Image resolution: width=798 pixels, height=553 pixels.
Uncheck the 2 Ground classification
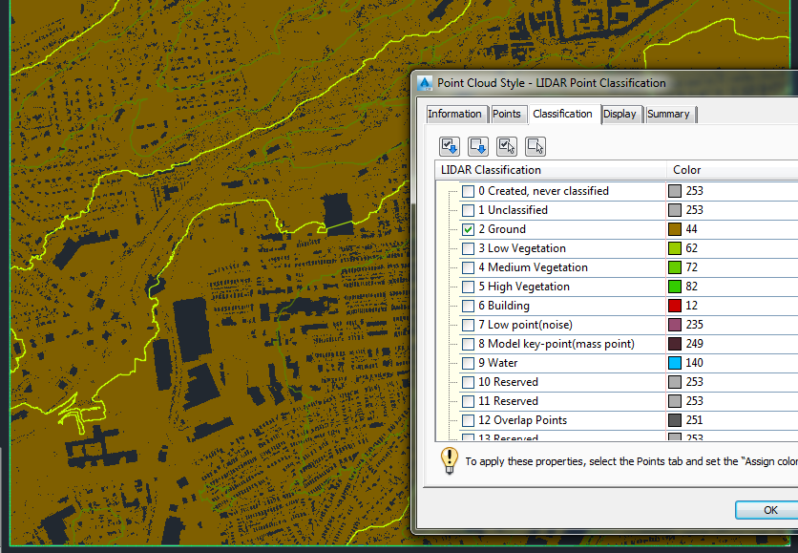(x=468, y=229)
